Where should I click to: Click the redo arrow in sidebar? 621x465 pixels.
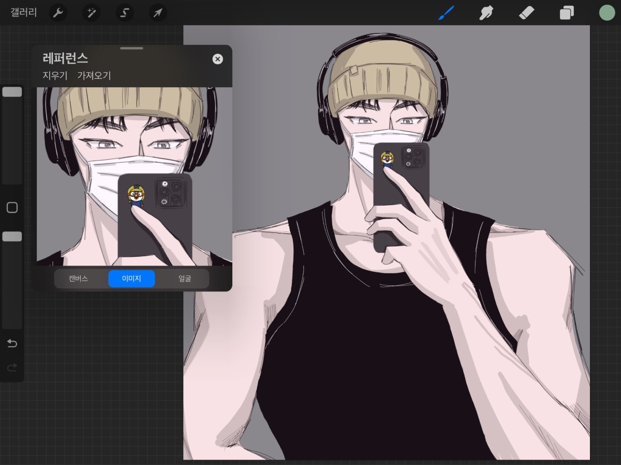pos(12,367)
